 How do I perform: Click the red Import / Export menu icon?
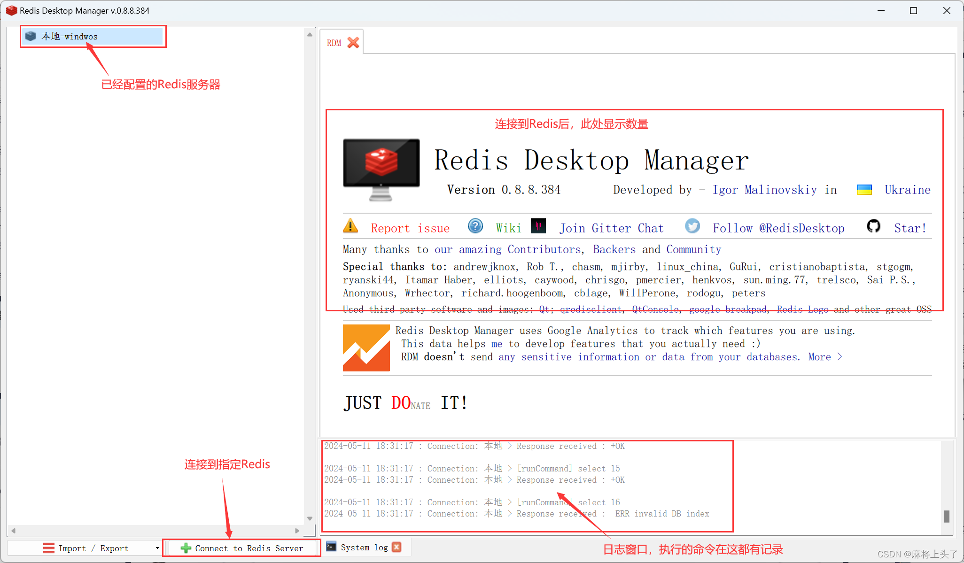(x=49, y=548)
